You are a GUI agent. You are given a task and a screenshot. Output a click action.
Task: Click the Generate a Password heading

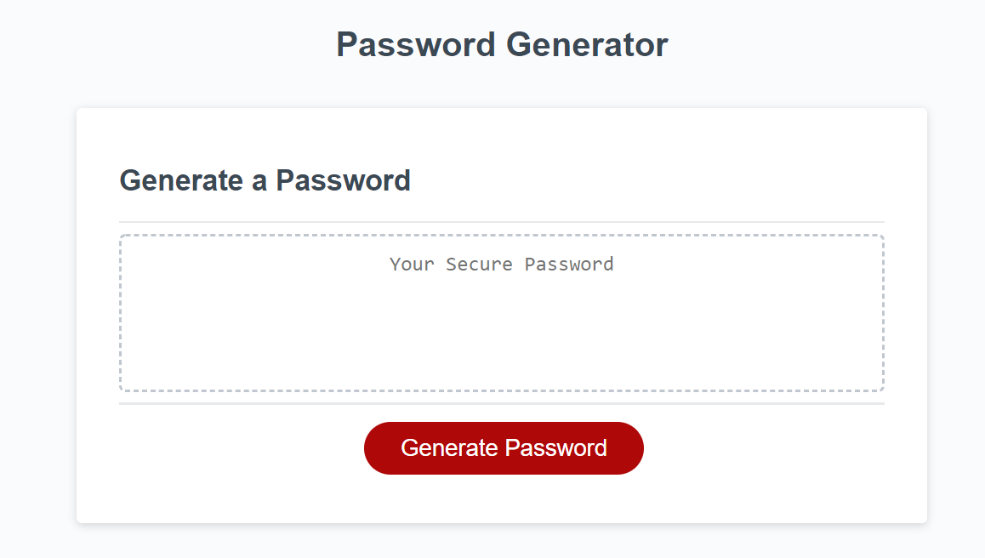[x=265, y=180]
